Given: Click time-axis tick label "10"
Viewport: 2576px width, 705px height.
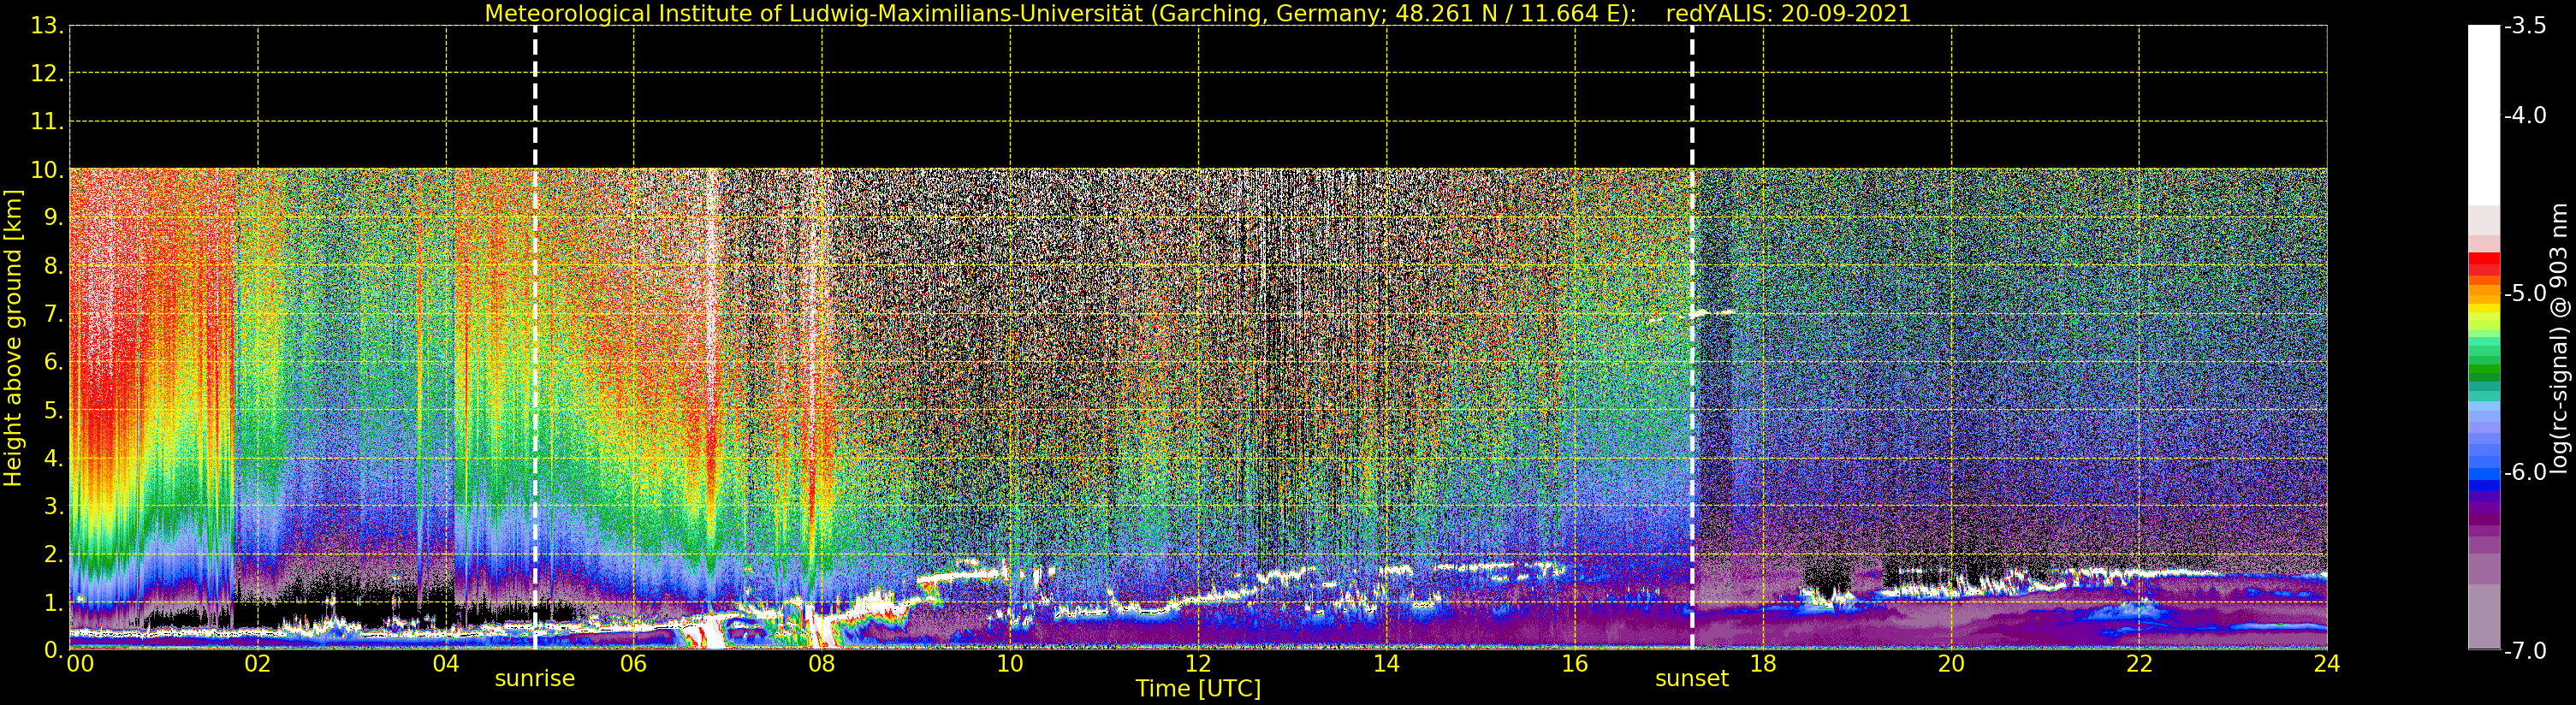Looking at the screenshot, I should click(1010, 663).
